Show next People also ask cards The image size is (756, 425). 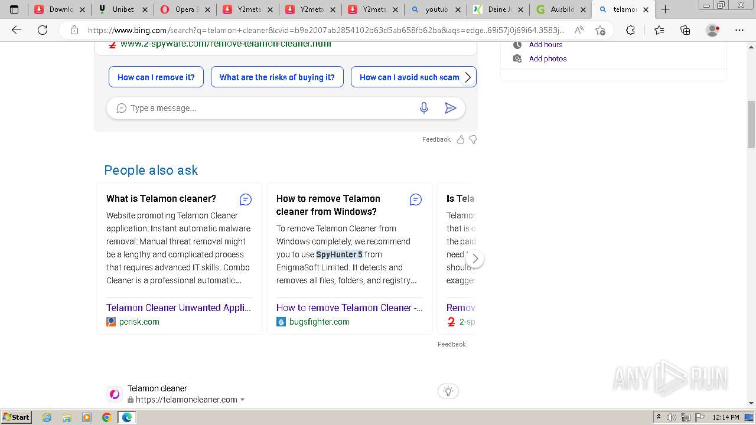475,259
